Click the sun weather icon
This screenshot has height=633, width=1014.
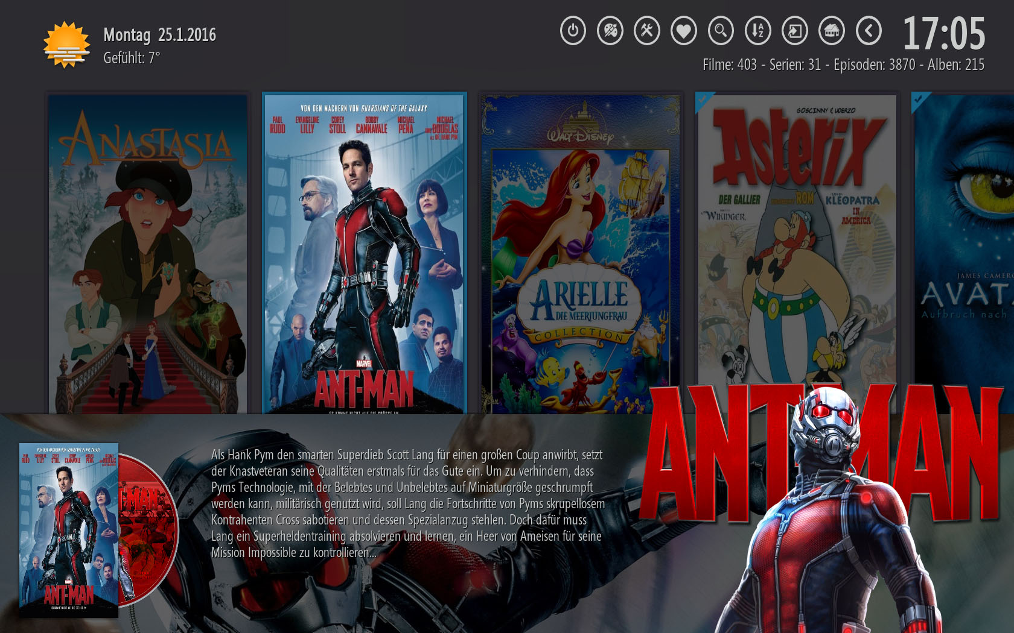66,45
